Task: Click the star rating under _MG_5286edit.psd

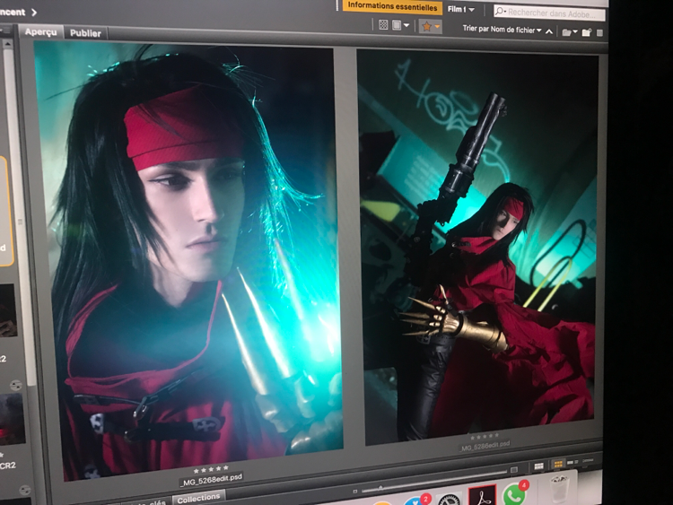Action: 485,437
